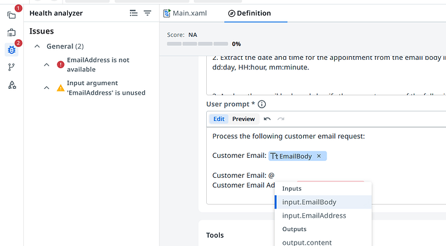446x246 pixels.
Task: Click the list view icon in Health analyzer
Action: 133,13
